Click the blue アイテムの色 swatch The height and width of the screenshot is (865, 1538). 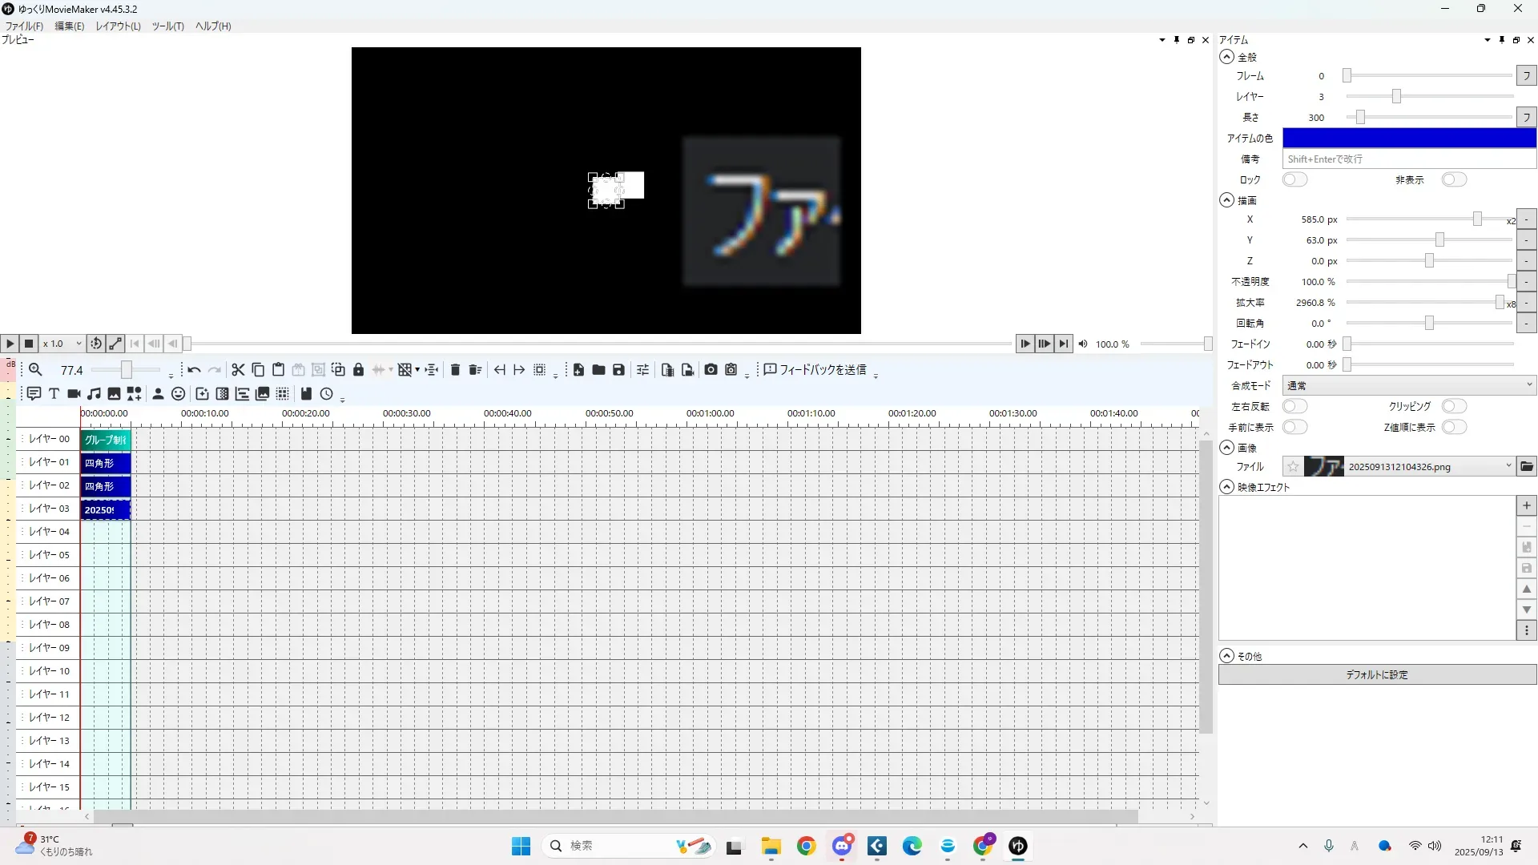pos(1409,138)
